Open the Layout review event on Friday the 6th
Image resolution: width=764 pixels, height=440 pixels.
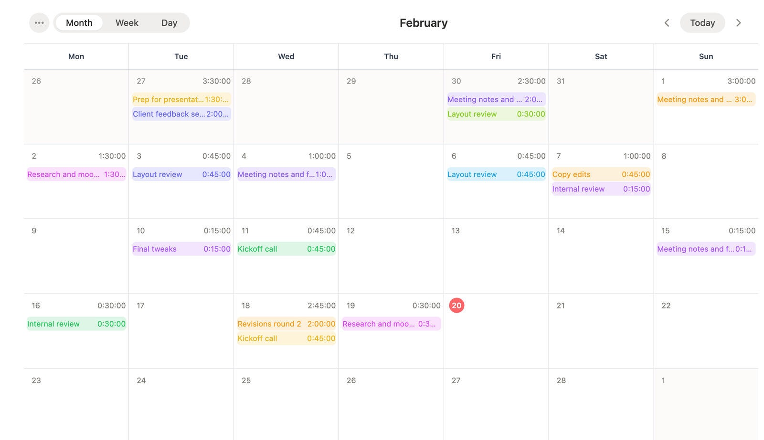pyautogui.click(x=496, y=174)
